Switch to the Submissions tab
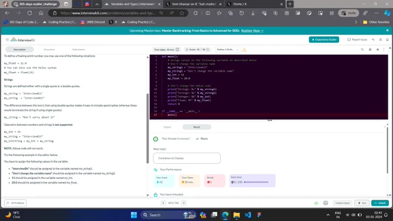 pos(79,50)
